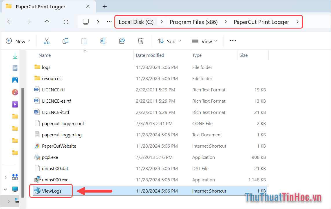The image size is (331, 209).
Task: Select the pcpl.exe application icon
Action: coord(37,157)
